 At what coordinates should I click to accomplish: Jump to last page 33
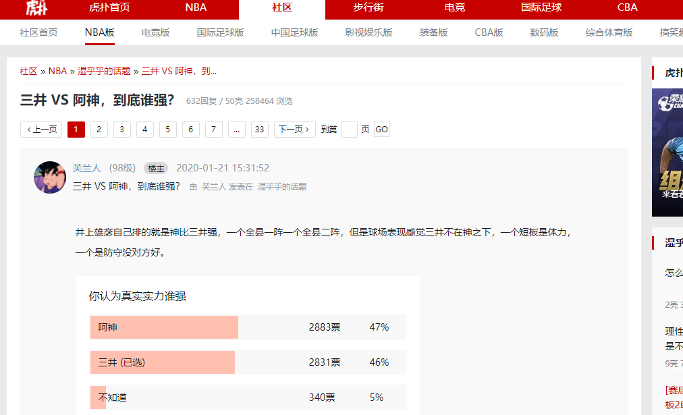pos(260,130)
